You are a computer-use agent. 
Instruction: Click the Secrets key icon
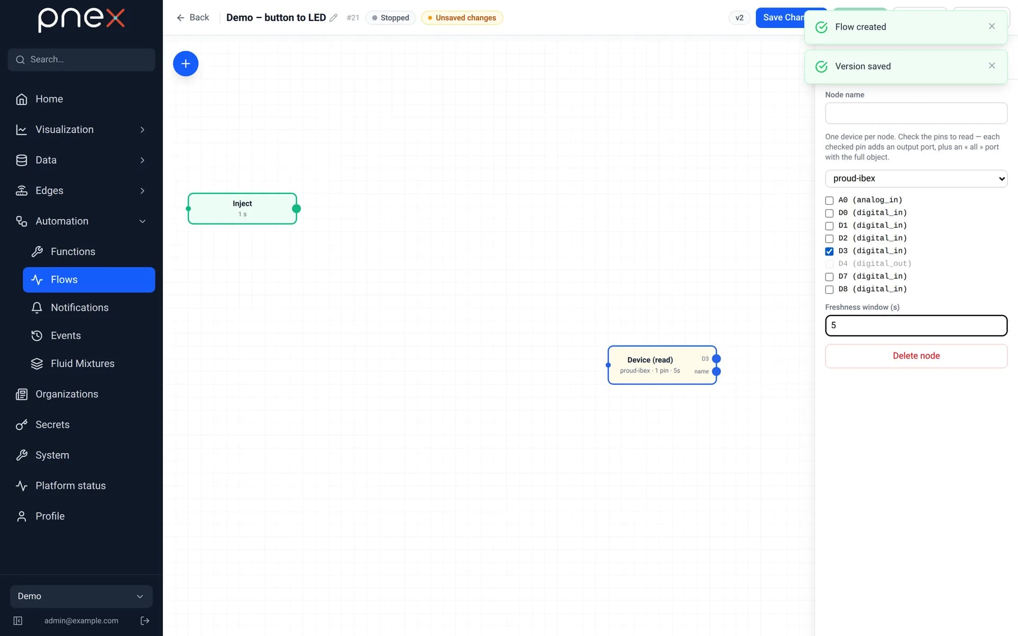click(x=21, y=424)
